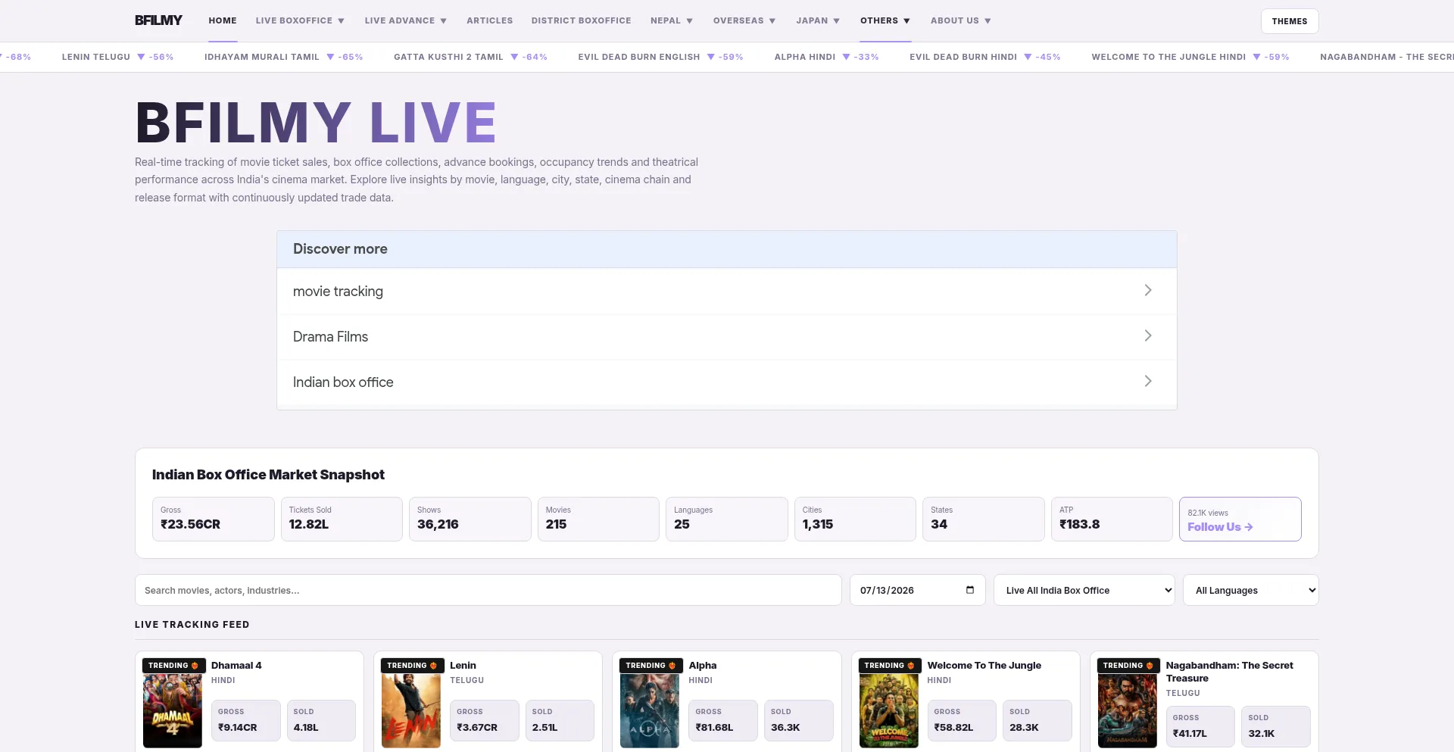Click the Alpha movie title

[x=702, y=665]
